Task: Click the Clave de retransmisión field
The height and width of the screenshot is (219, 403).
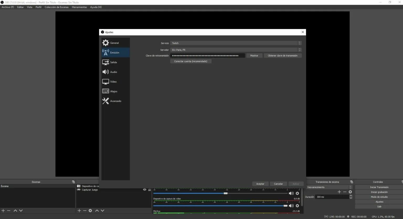Action: click(x=208, y=56)
